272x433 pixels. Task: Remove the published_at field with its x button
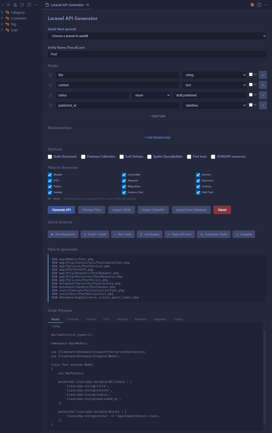pos(263,105)
